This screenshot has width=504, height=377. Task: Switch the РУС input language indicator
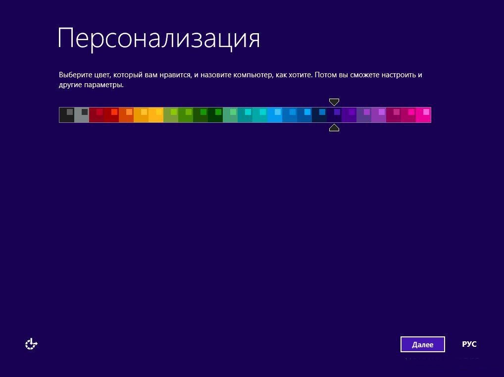(x=469, y=344)
